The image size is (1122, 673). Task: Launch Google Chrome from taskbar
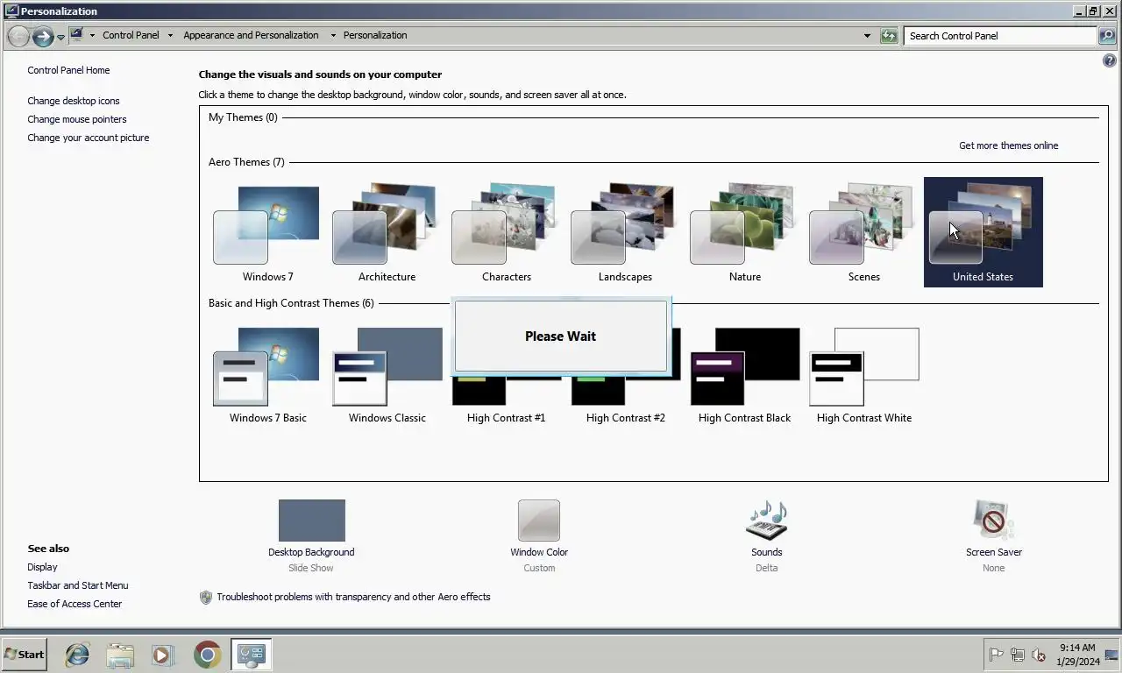(x=208, y=655)
